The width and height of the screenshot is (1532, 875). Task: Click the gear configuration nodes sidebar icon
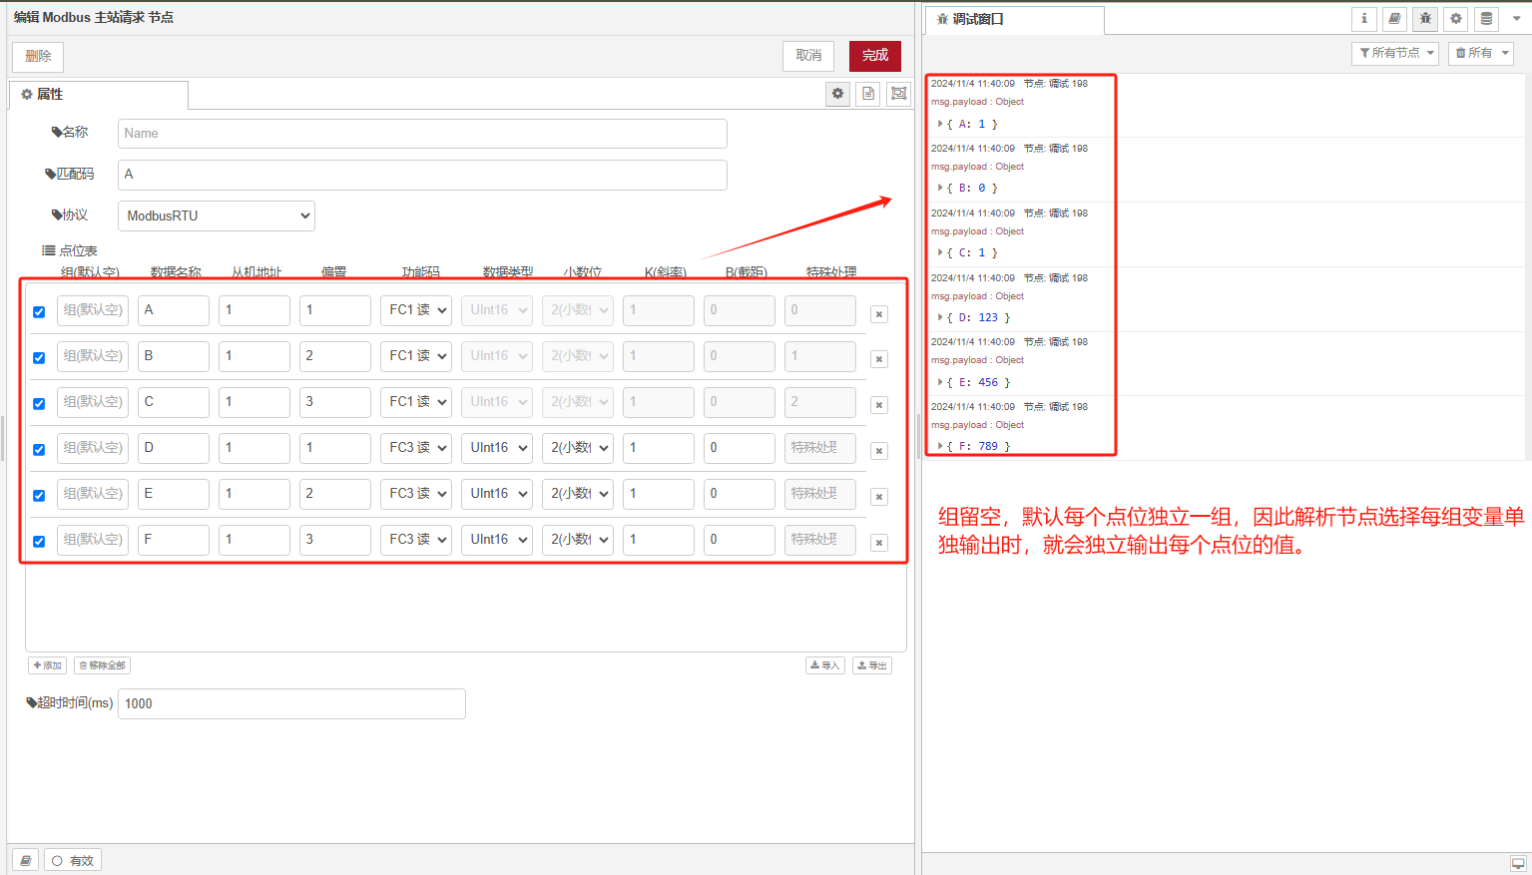coord(1456,19)
